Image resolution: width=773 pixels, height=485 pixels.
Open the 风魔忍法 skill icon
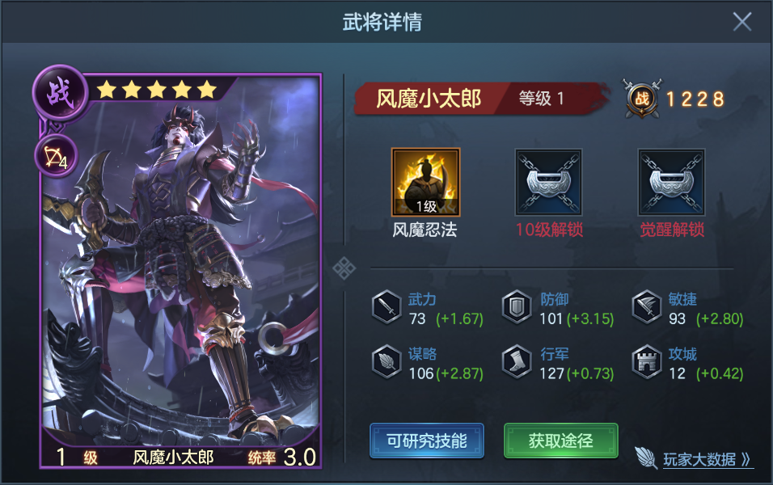(x=426, y=183)
